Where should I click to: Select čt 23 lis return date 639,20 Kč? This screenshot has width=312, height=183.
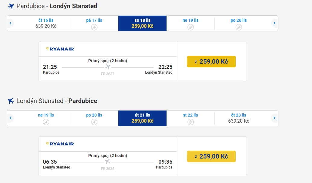pyautogui.click(x=239, y=118)
